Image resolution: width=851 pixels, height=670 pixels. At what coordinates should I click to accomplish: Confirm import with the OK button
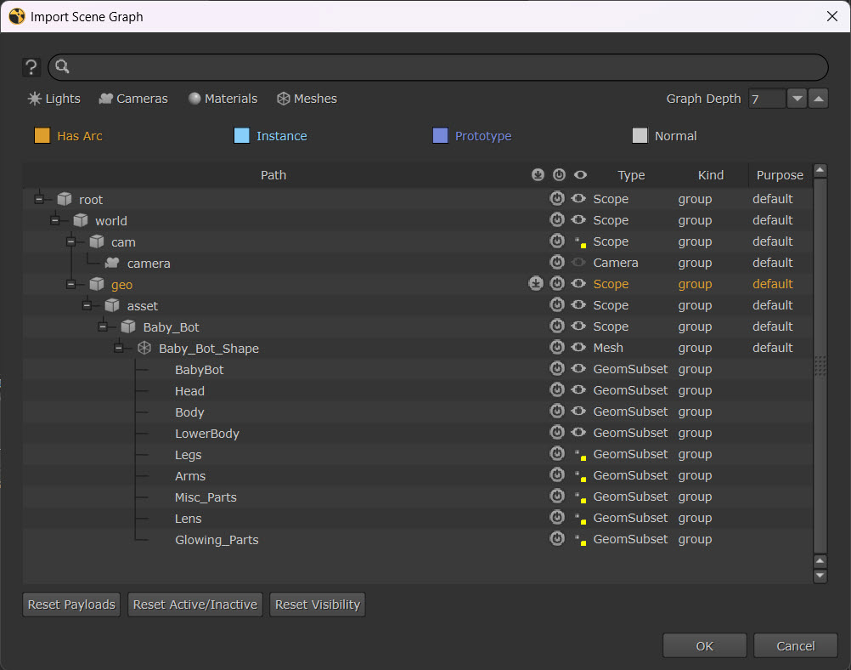(704, 646)
